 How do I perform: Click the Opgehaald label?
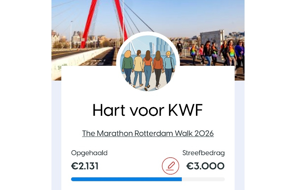point(89,153)
